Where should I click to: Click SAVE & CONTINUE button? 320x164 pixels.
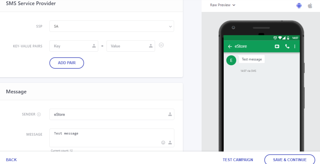coord(290,160)
